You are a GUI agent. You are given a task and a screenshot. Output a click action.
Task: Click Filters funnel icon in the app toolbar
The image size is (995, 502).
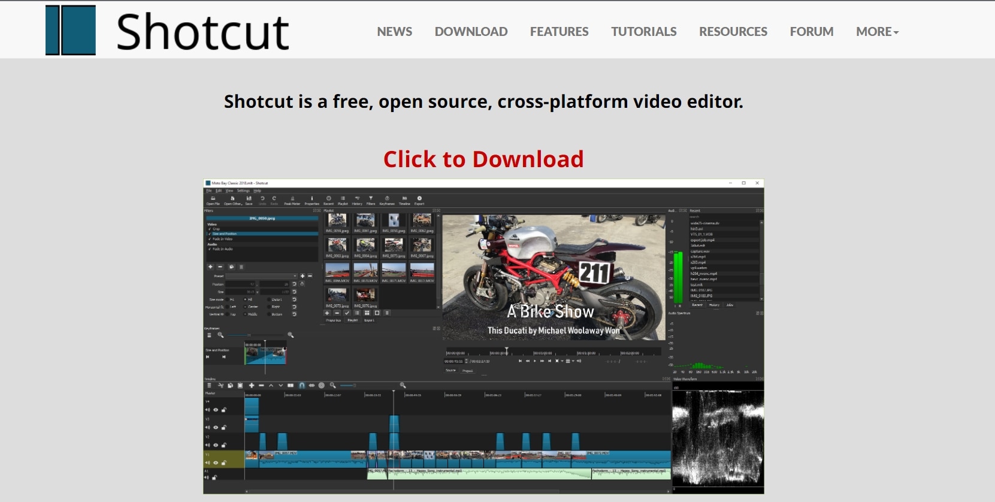371,201
